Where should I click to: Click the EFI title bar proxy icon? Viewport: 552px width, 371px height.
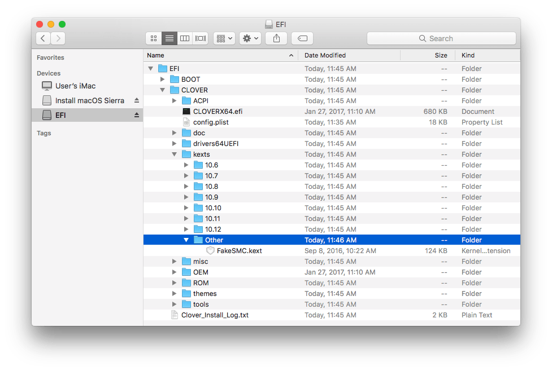point(269,24)
